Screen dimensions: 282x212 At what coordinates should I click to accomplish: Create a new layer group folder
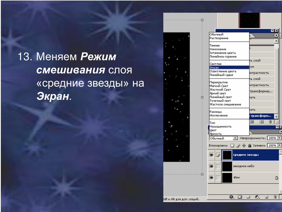(x=248, y=197)
